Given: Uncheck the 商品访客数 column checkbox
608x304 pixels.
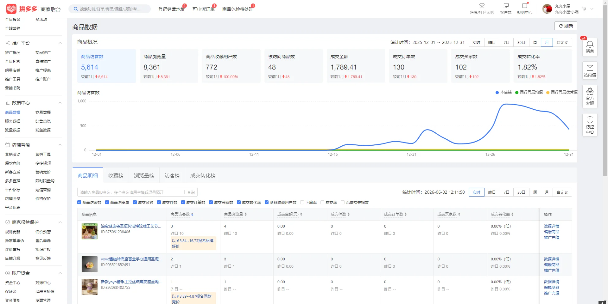Looking at the screenshot, I should [79, 202].
